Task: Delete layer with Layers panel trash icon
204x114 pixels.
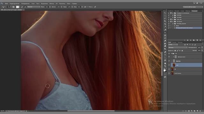Action: 200,111
